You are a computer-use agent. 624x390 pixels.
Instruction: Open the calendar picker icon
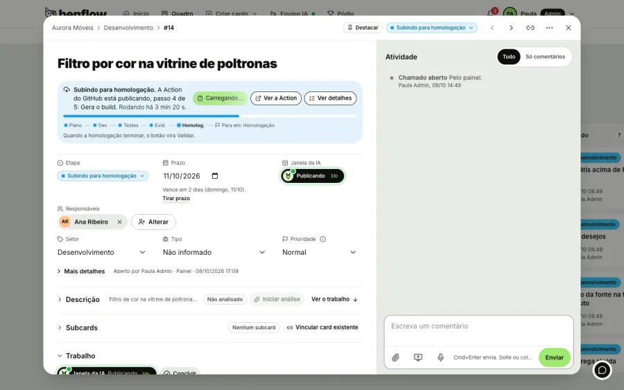tap(215, 176)
